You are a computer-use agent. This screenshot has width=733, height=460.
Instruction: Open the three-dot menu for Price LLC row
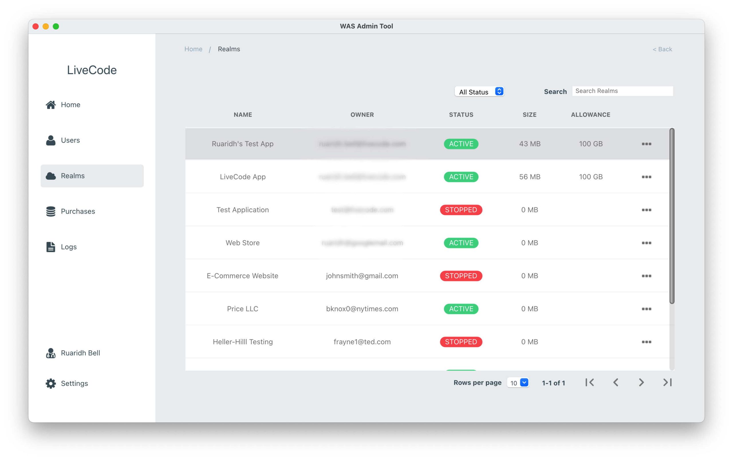click(x=646, y=309)
